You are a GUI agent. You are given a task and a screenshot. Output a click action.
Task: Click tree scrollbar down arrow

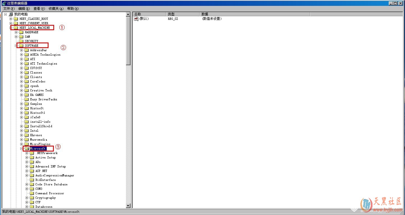128,206
